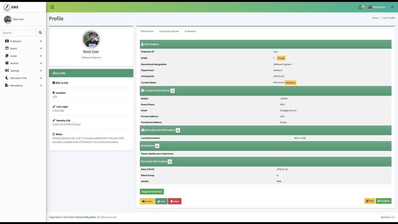Click the Genuity Life pencil icon
This screenshot has height=224, width=398.
(x=54, y=120)
